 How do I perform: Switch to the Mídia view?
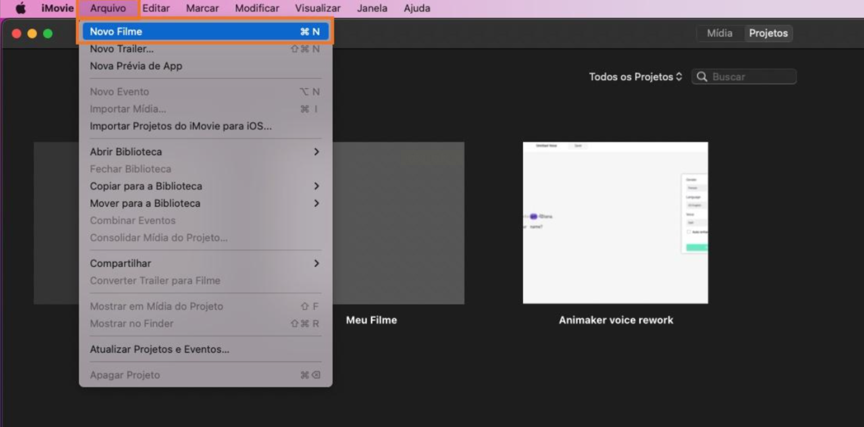[x=719, y=34]
